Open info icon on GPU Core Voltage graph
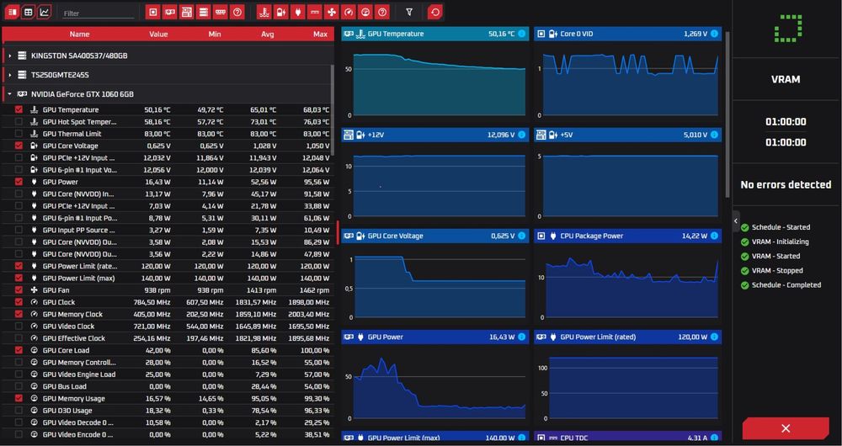The image size is (842, 446). point(521,236)
